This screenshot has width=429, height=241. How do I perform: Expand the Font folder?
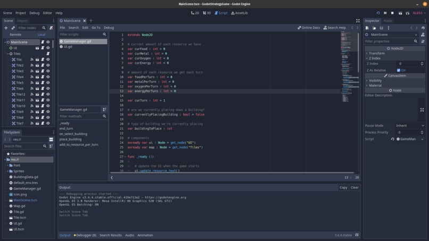click(7, 165)
